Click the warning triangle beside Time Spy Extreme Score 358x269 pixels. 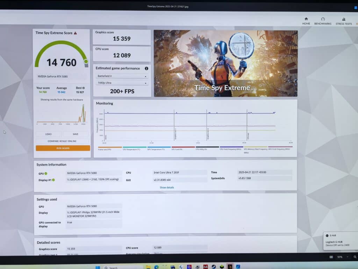click(x=76, y=33)
